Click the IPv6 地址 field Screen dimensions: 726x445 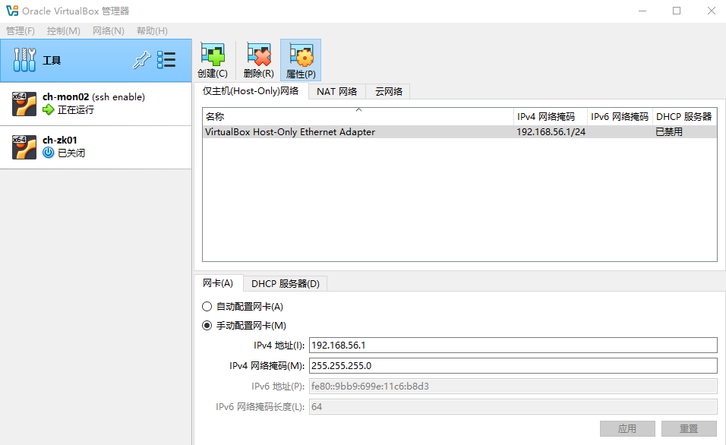[x=513, y=387]
